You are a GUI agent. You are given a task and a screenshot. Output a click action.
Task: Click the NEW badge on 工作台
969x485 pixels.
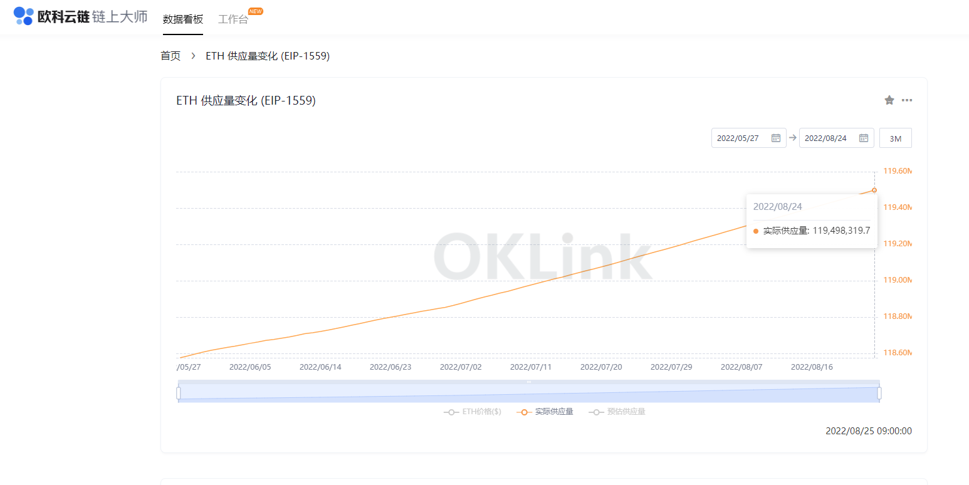tap(256, 11)
